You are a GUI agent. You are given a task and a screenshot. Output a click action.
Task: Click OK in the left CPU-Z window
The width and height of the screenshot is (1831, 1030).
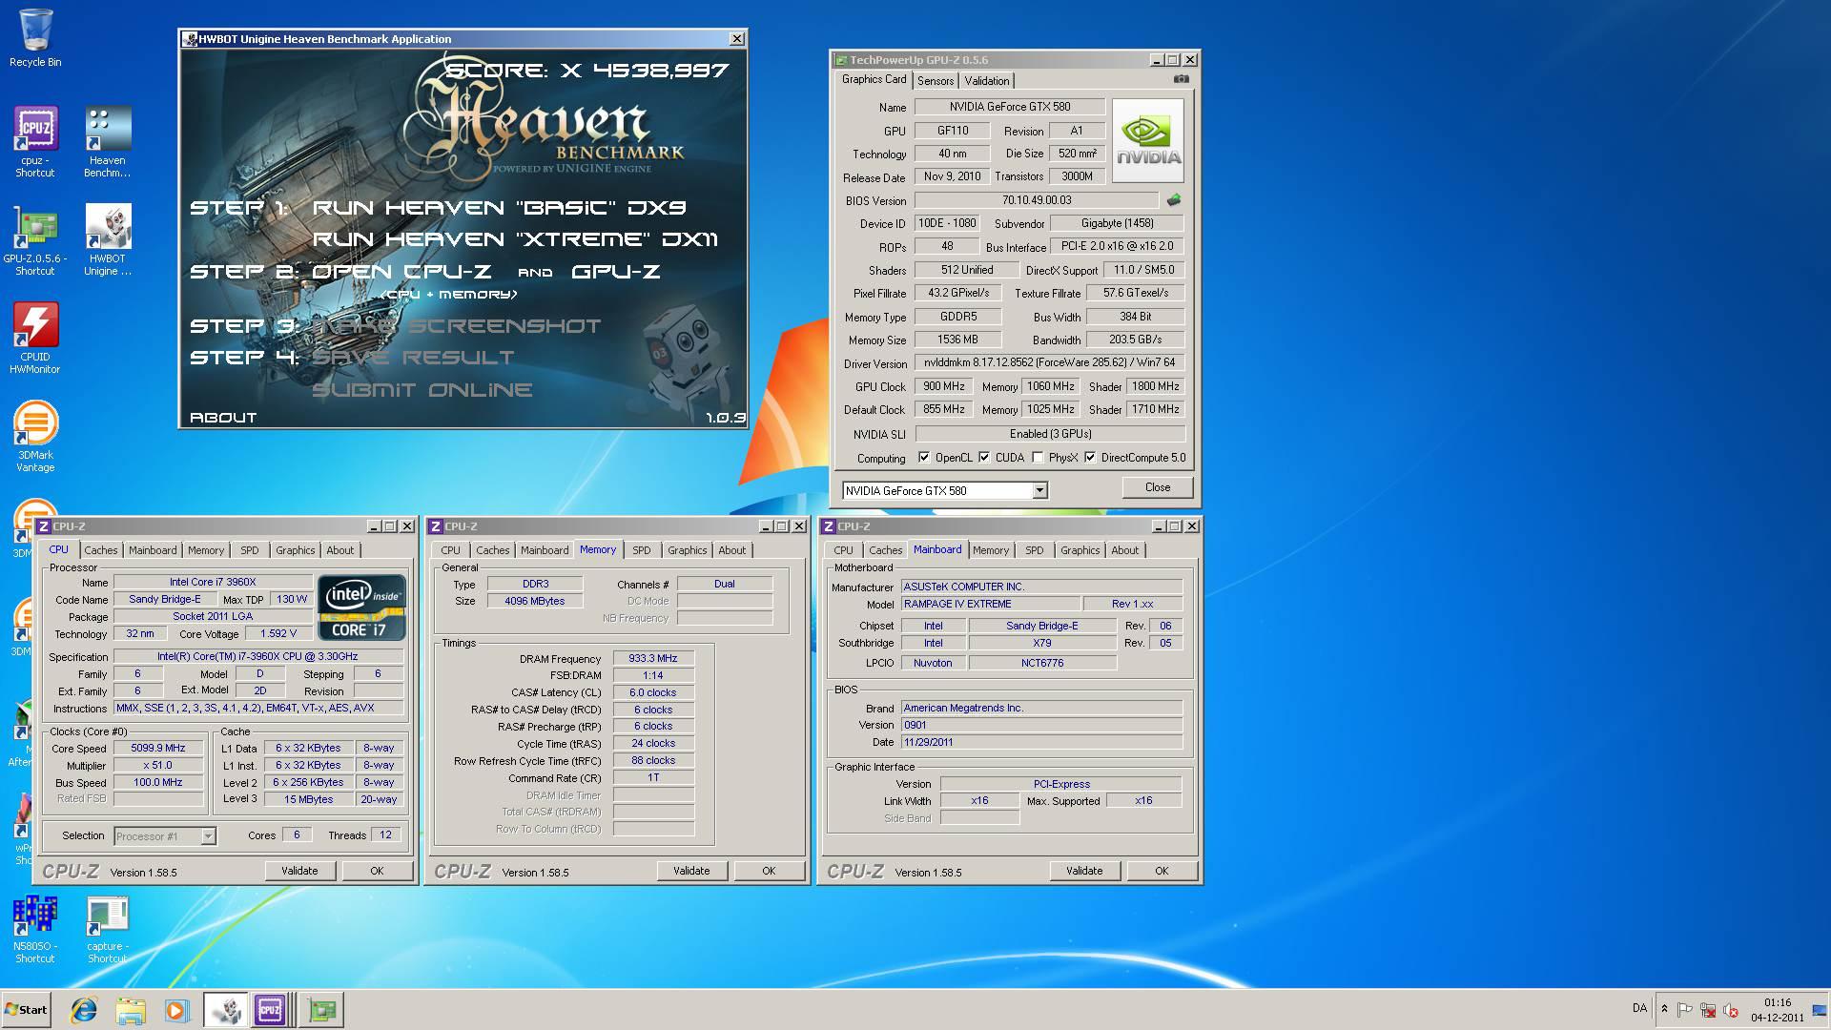point(377,871)
